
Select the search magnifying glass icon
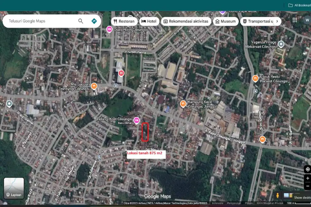pyautogui.click(x=80, y=21)
